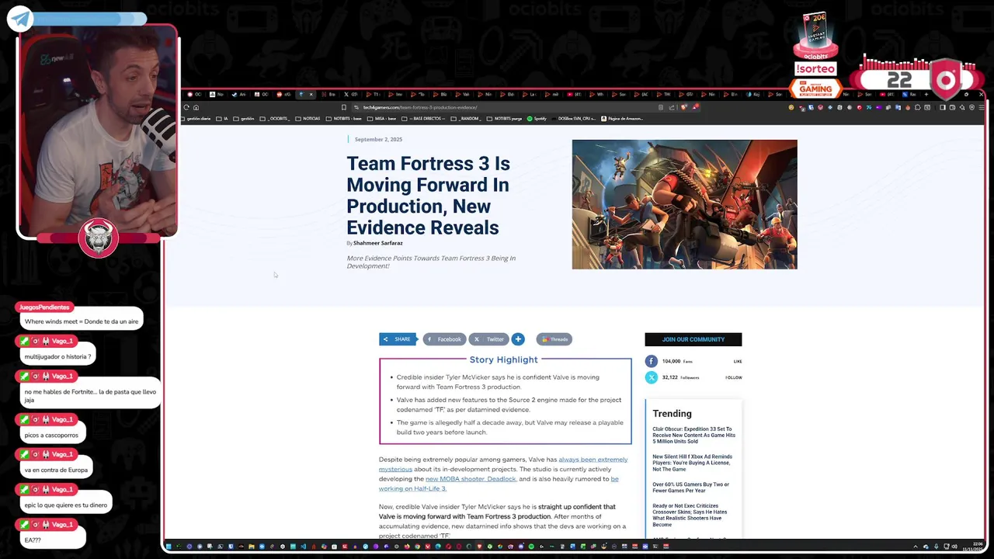
Task: Open 'Over 60% US Gamers' trending article
Action: (x=691, y=488)
